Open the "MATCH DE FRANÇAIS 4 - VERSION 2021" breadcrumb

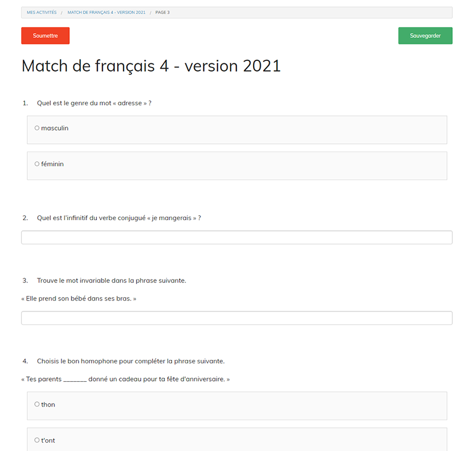pyautogui.click(x=107, y=12)
